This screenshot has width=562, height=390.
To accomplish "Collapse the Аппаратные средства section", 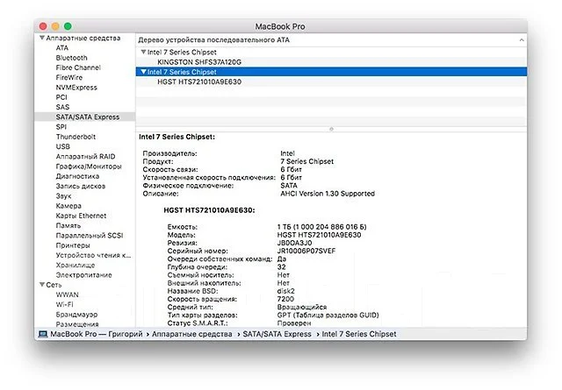I will point(42,38).
